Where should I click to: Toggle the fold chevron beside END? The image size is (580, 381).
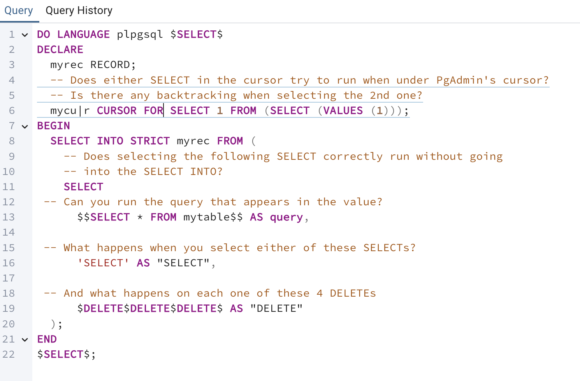point(25,340)
